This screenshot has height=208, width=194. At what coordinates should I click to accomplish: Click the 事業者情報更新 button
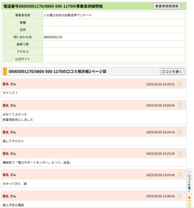[167, 6]
